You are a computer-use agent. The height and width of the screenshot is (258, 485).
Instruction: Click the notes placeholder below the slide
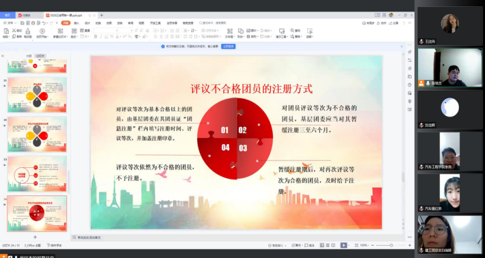89,238
